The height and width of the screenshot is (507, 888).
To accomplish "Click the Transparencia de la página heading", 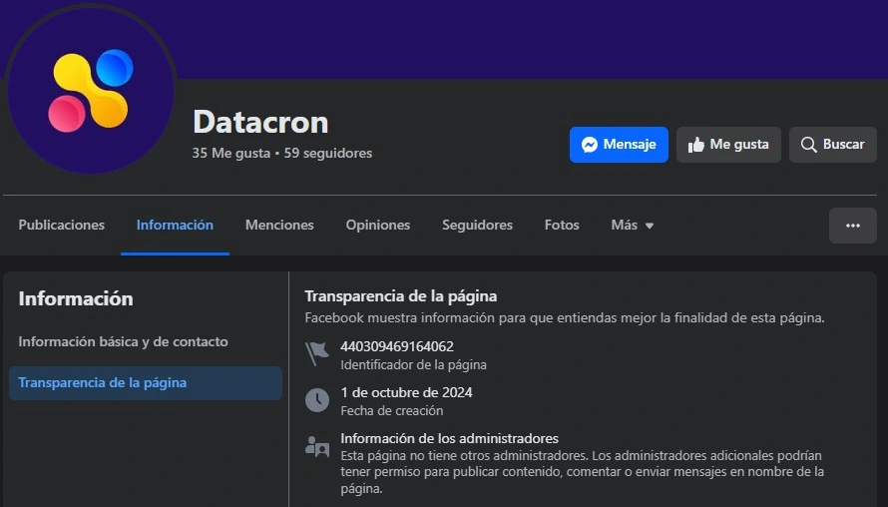I will [x=401, y=296].
